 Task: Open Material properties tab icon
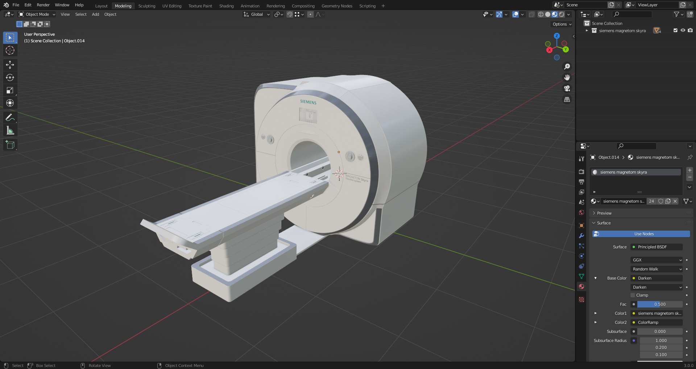coord(581,286)
